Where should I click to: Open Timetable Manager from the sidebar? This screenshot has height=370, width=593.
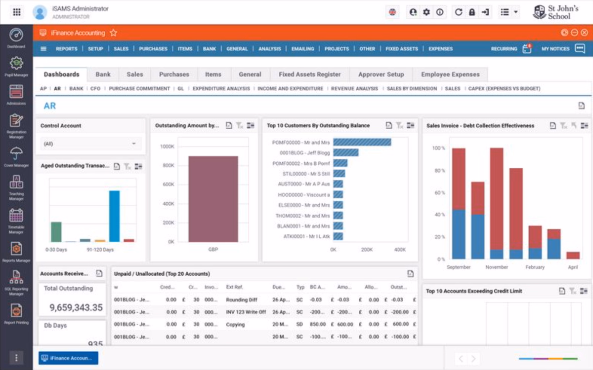(x=16, y=221)
